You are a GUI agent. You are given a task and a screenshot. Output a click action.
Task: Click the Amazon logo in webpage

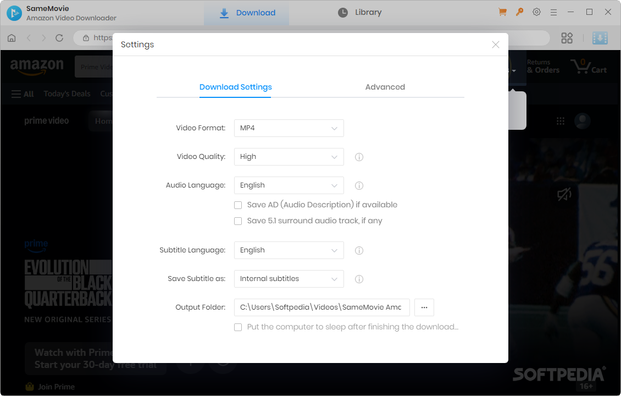37,67
